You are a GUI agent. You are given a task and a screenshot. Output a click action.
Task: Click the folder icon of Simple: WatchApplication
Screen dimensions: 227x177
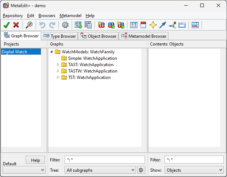tap(64, 58)
